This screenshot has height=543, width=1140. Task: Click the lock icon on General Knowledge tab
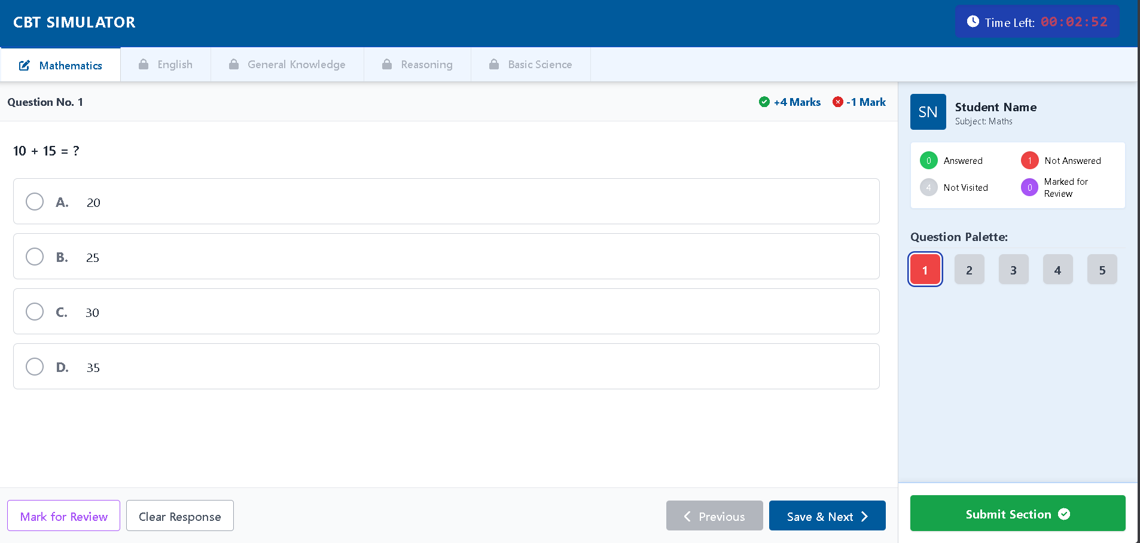[234, 64]
